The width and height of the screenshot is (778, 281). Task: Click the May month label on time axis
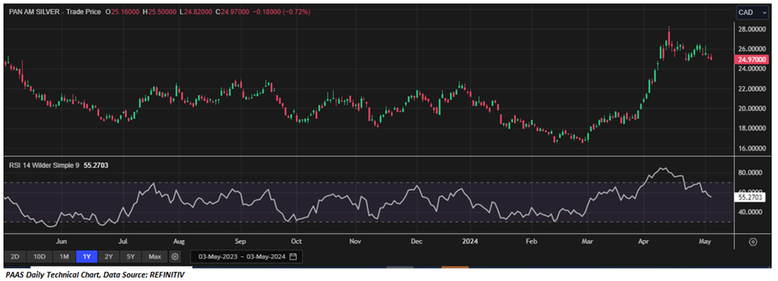click(705, 242)
